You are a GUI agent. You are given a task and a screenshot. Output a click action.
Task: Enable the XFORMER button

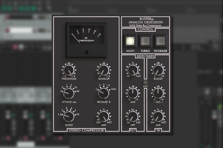160,41
